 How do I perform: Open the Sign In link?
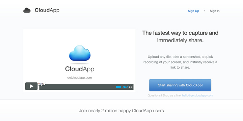pyautogui.click(x=215, y=11)
